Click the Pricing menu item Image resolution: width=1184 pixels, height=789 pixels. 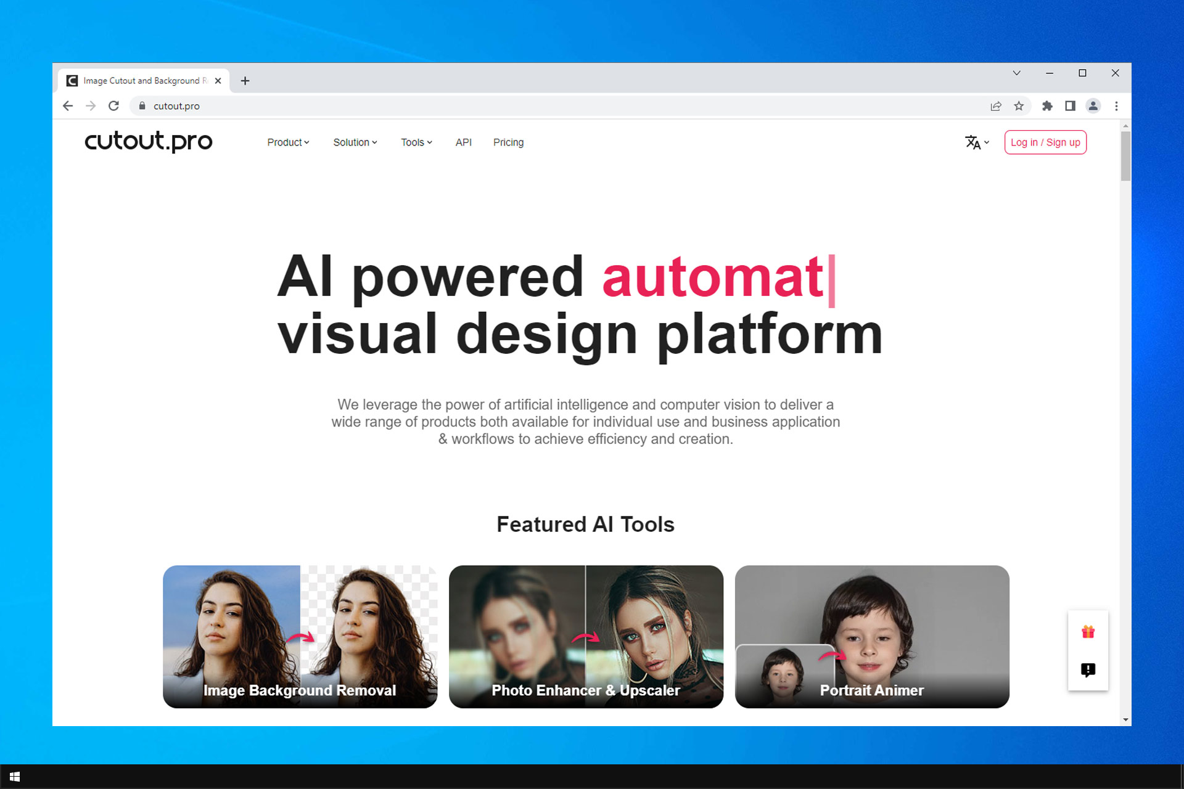[x=508, y=142]
